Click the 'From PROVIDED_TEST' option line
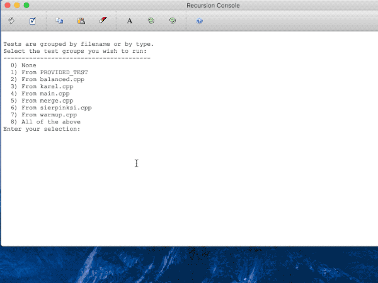This screenshot has width=378, height=283. coord(49,72)
